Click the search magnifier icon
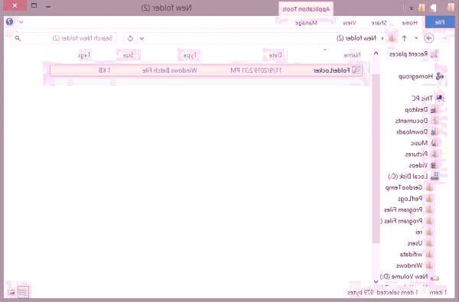This screenshot has width=459, height=302. (x=18, y=38)
